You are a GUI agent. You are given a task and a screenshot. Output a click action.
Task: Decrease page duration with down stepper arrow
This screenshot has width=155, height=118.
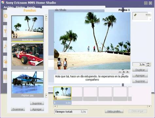[148, 65]
